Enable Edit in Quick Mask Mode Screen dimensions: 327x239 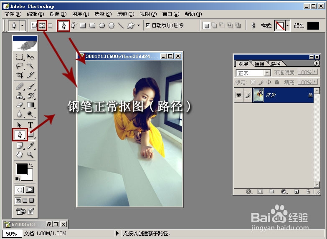(30, 190)
